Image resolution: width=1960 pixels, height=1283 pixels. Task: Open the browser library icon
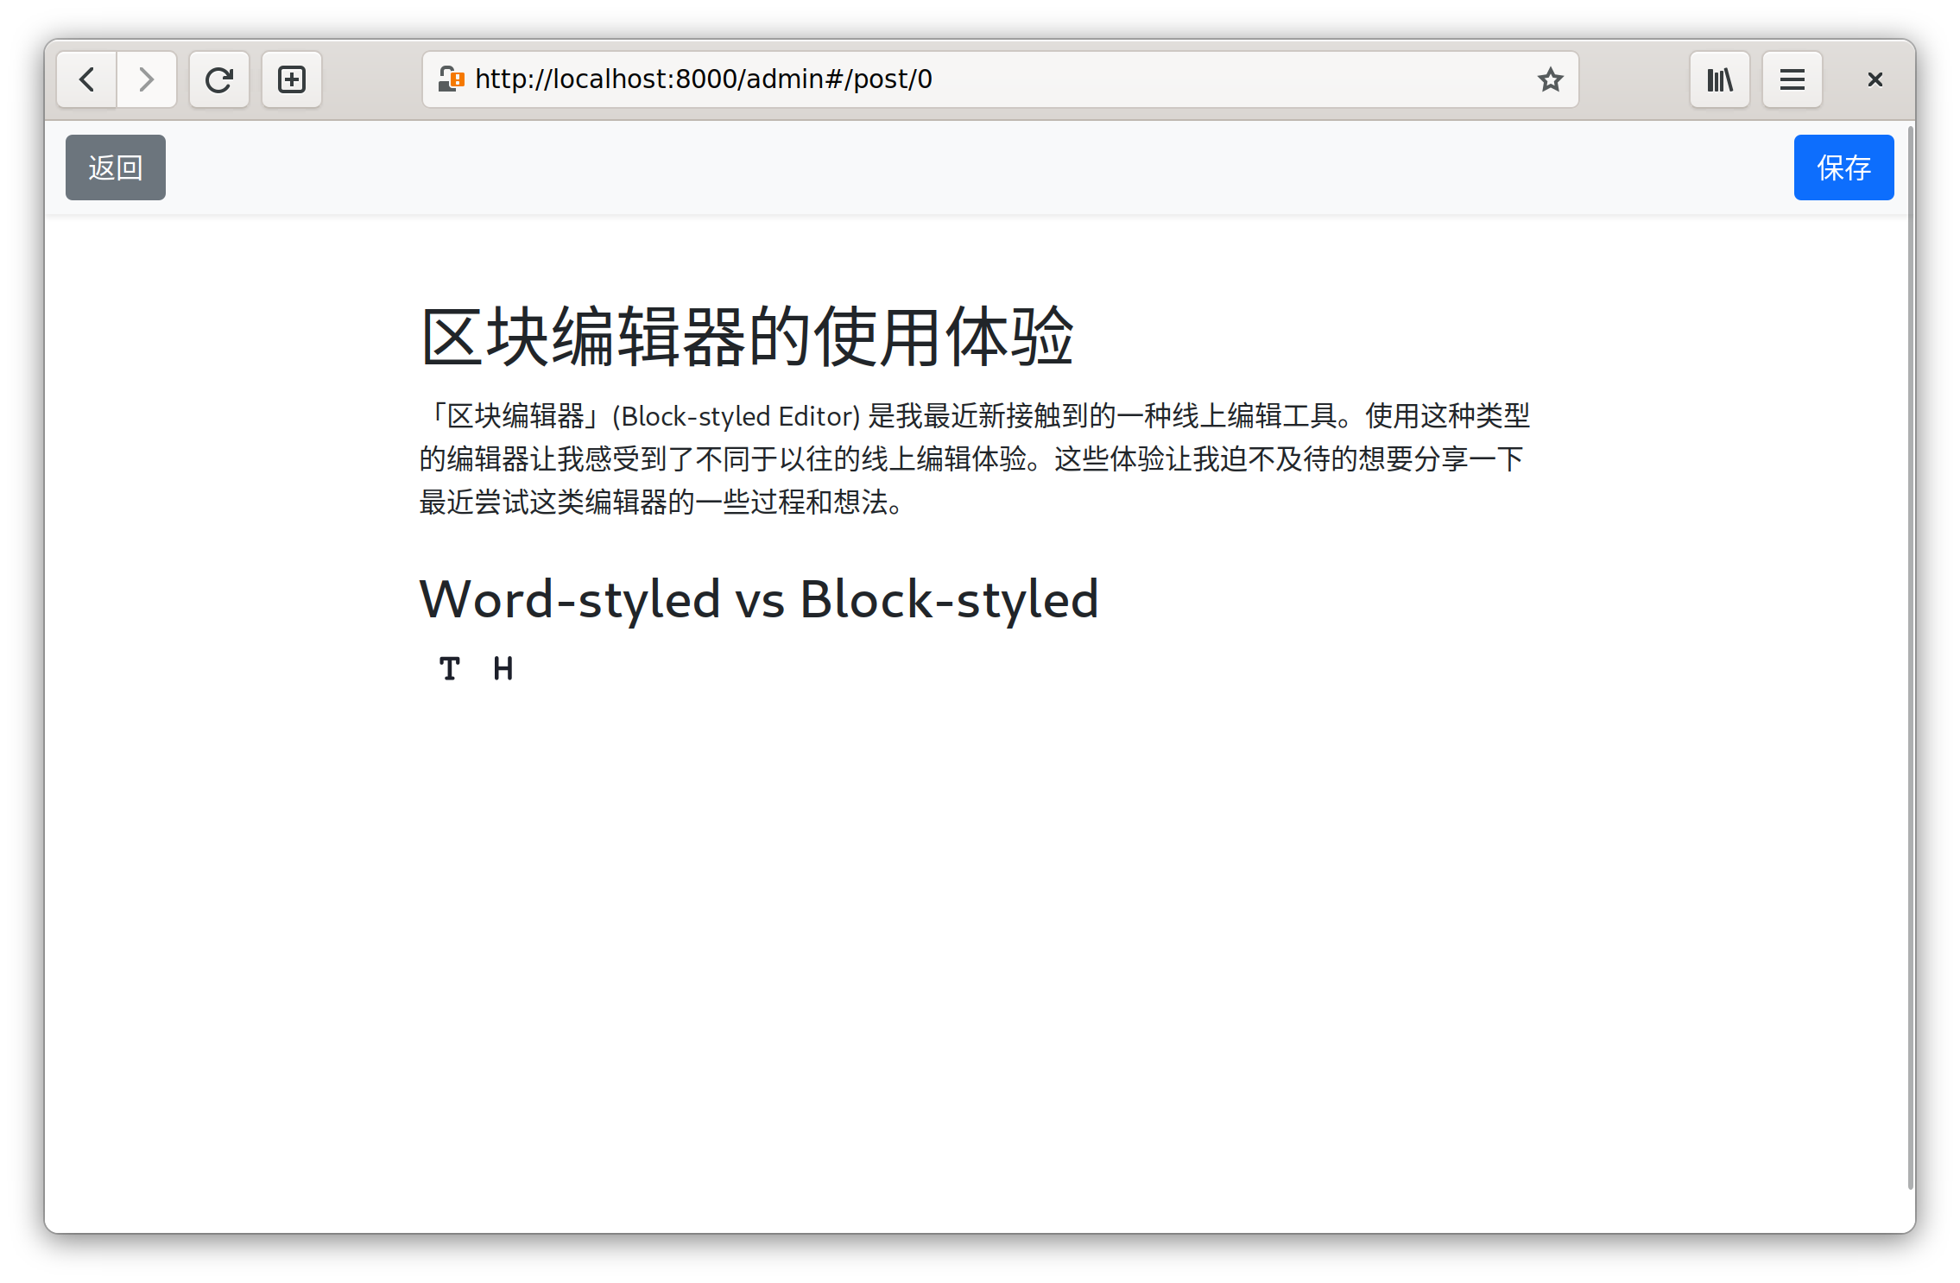coord(1719,79)
